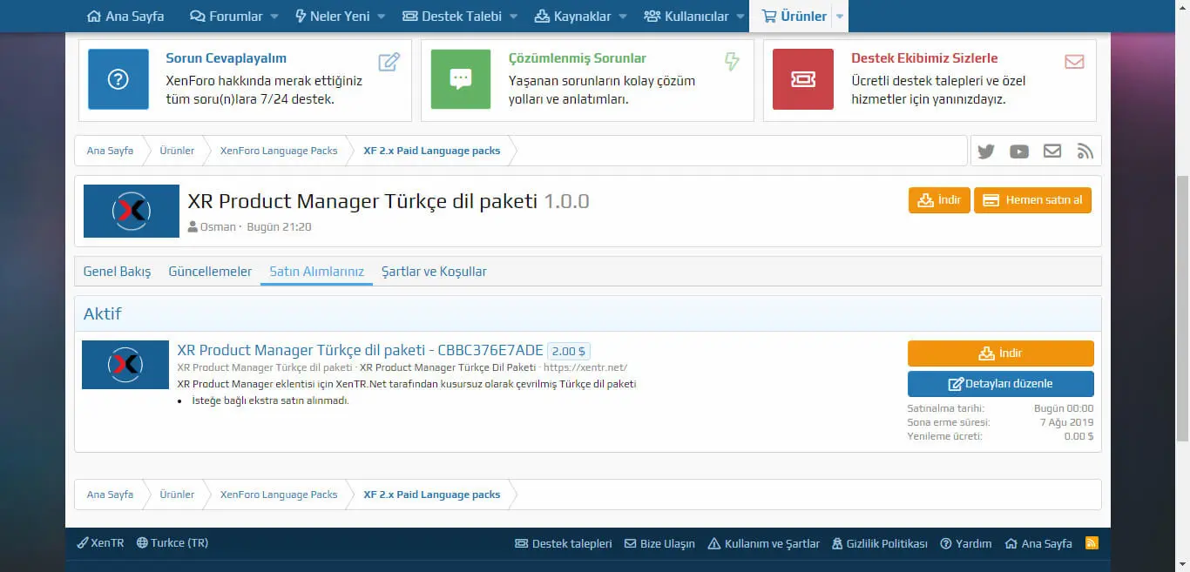Click the İndir button in the product header
This screenshot has height=572, width=1190.
coord(939,200)
